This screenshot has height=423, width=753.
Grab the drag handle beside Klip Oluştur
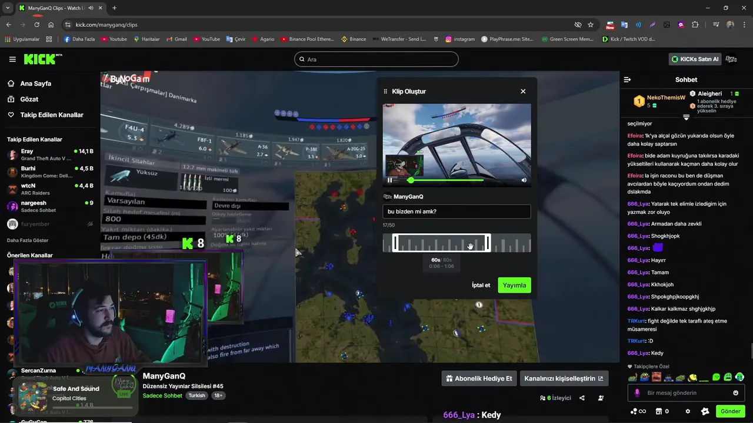386,91
